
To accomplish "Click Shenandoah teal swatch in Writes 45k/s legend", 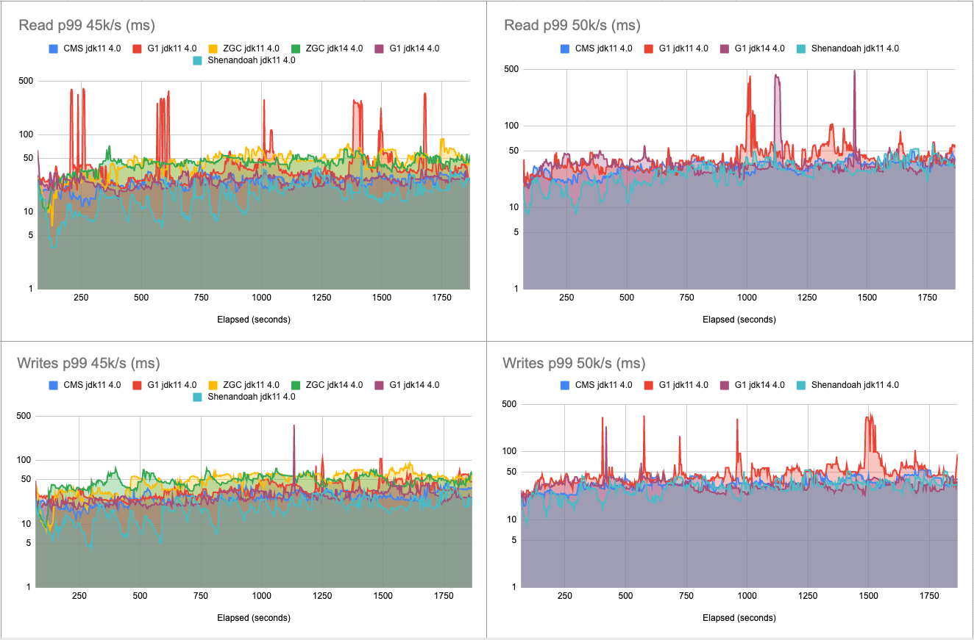I will (197, 397).
